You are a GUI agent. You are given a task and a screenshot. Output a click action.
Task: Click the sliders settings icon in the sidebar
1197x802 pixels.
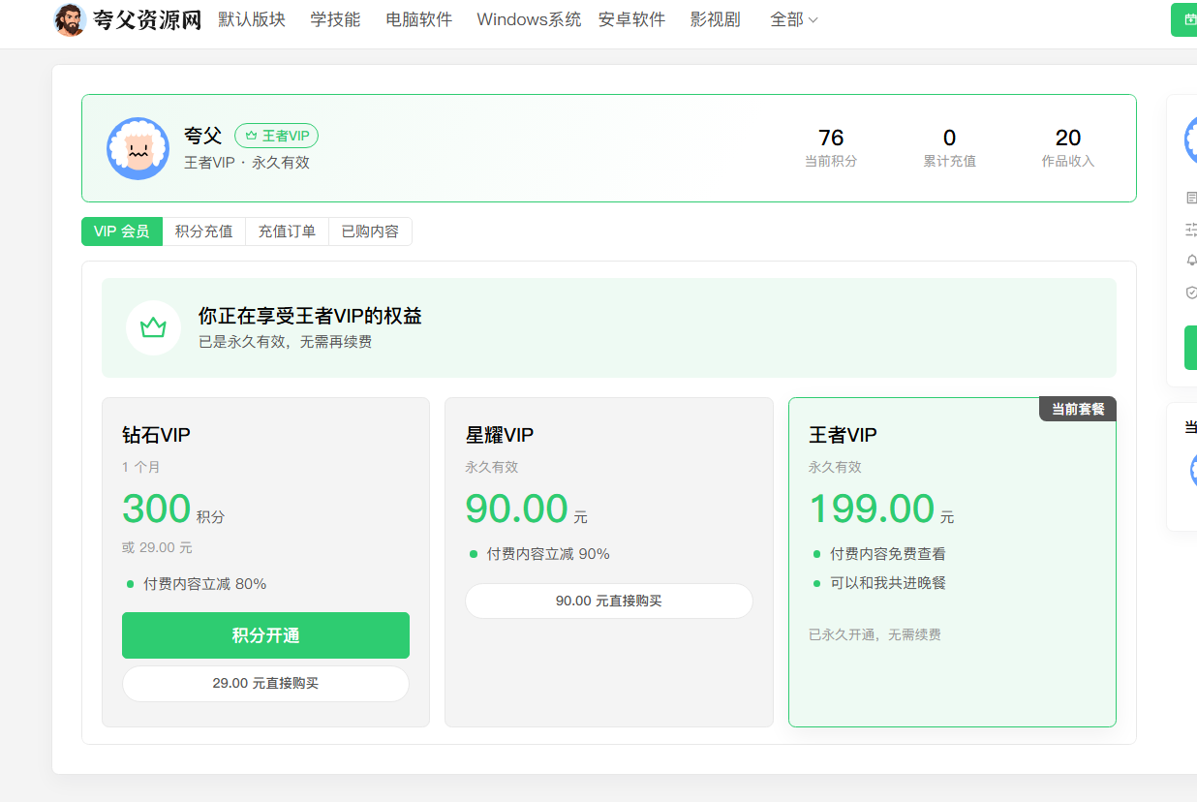(1191, 230)
